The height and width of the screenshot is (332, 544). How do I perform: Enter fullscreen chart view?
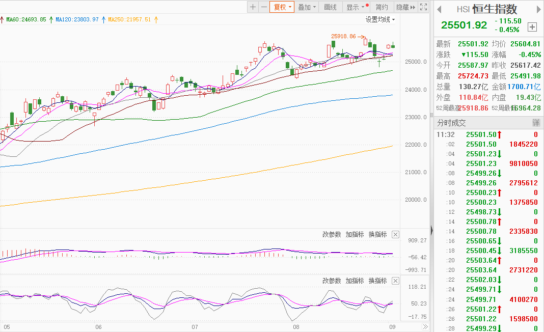424,7
